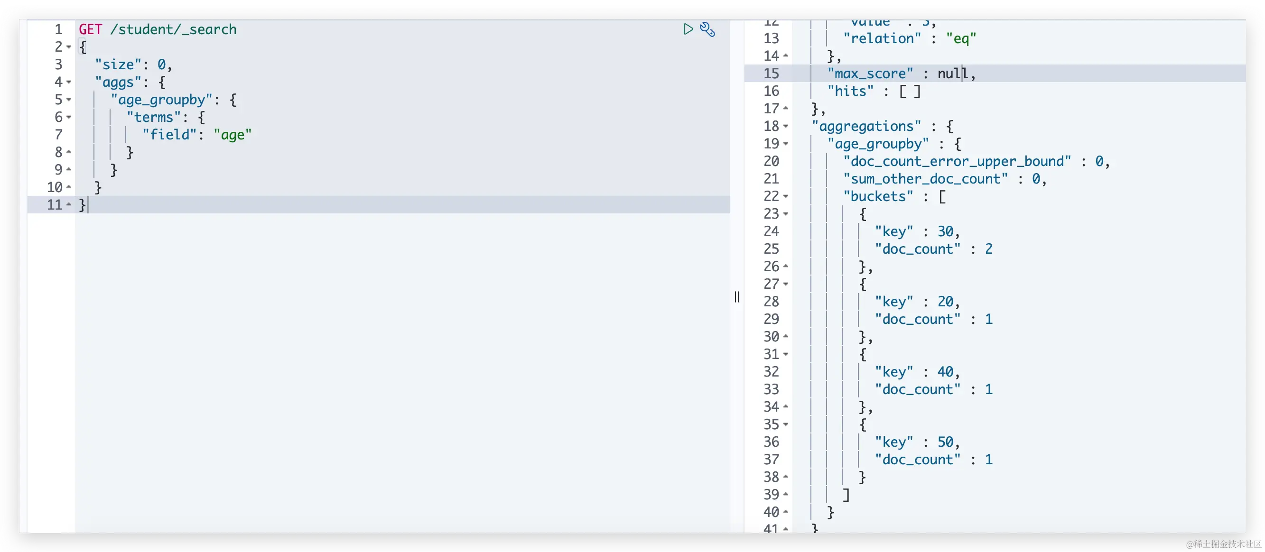Fold the "terms" block at editor line 6
The height and width of the screenshot is (552, 1265).
click(x=69, y=117)
